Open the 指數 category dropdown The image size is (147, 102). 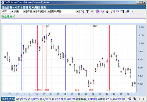pos(24,12)
